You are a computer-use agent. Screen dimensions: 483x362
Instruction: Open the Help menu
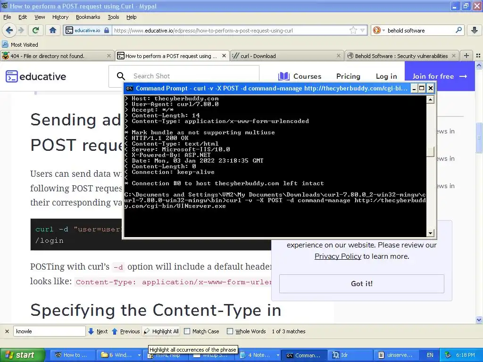[x=131, y=17]
